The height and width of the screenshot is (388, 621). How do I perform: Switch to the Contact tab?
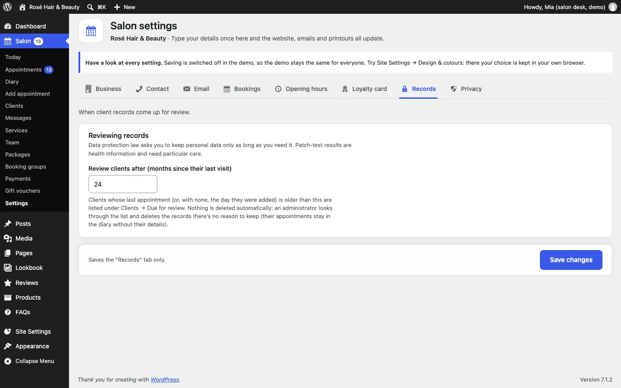pos(152,89)
